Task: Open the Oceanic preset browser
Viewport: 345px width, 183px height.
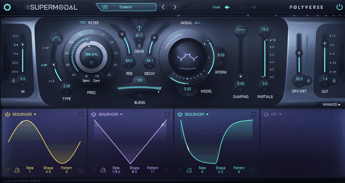Action: 126,7
